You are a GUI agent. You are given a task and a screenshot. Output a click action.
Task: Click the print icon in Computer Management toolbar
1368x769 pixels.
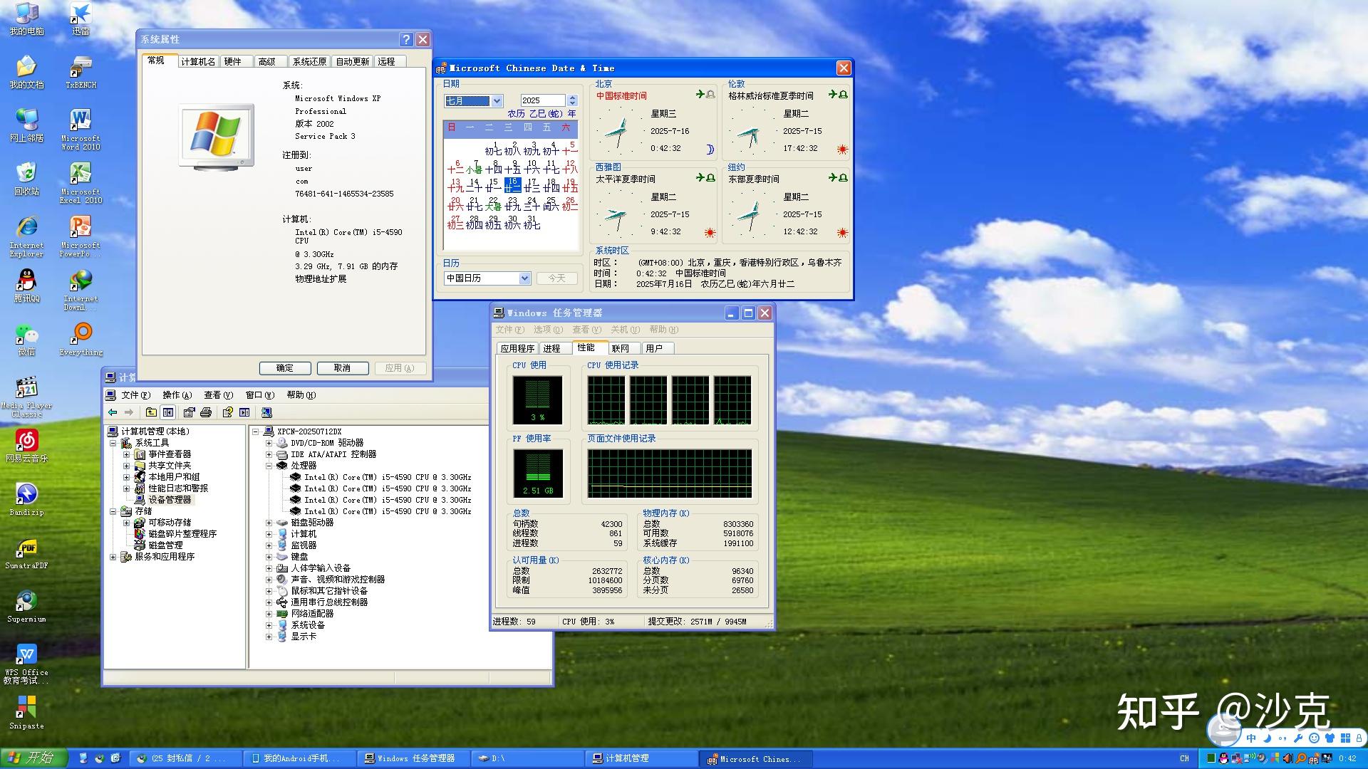(x=206, y=412)
